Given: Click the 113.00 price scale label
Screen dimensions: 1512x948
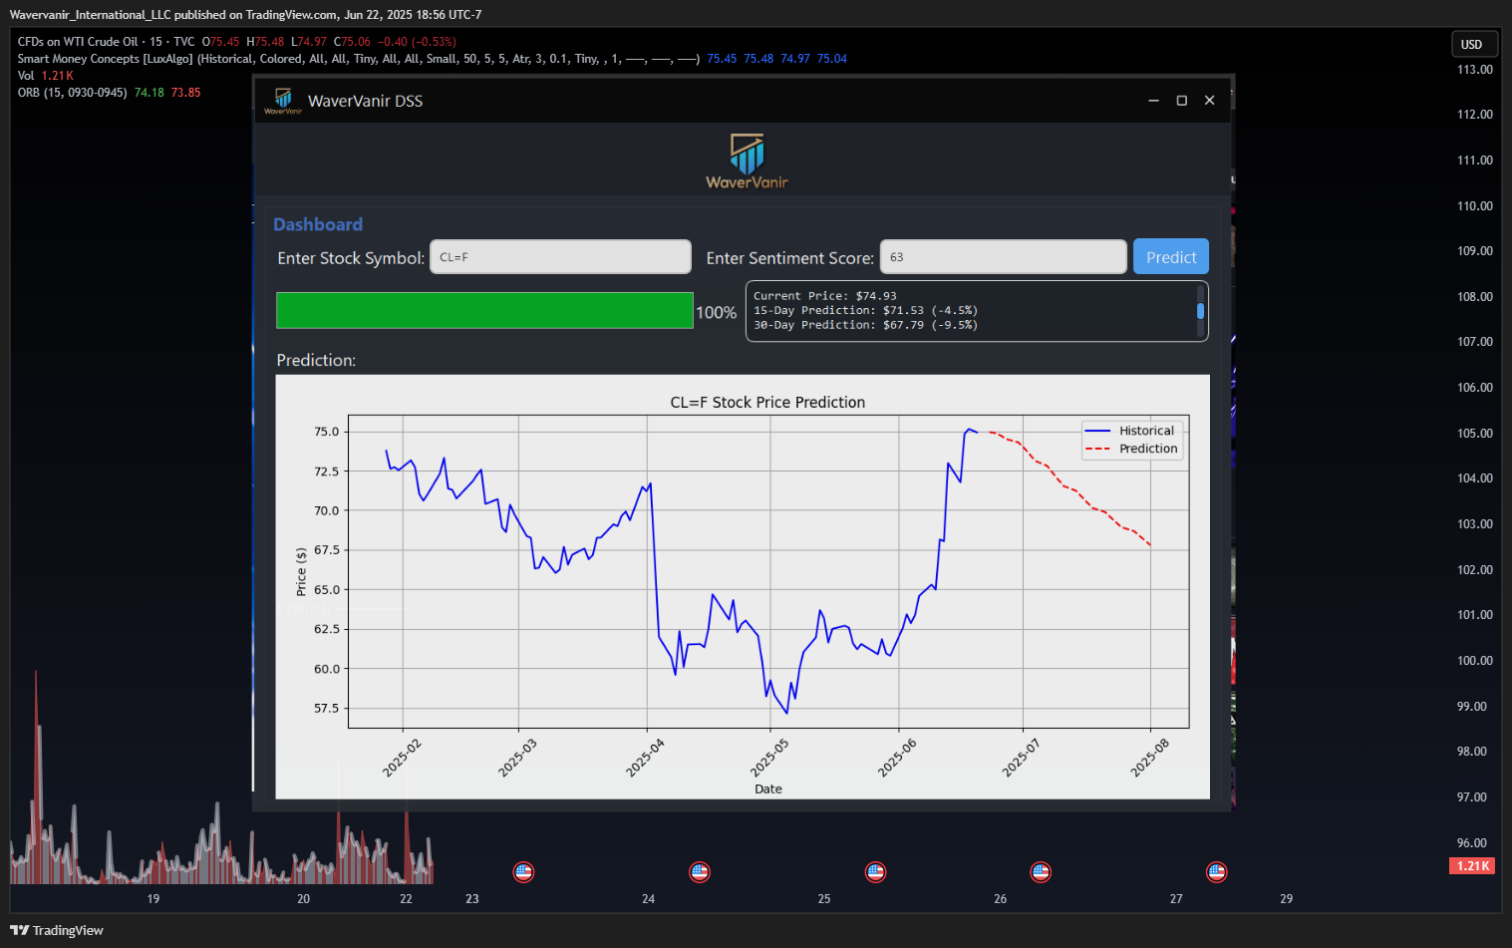Looking at the screenshot, I should pos(1474,70).
